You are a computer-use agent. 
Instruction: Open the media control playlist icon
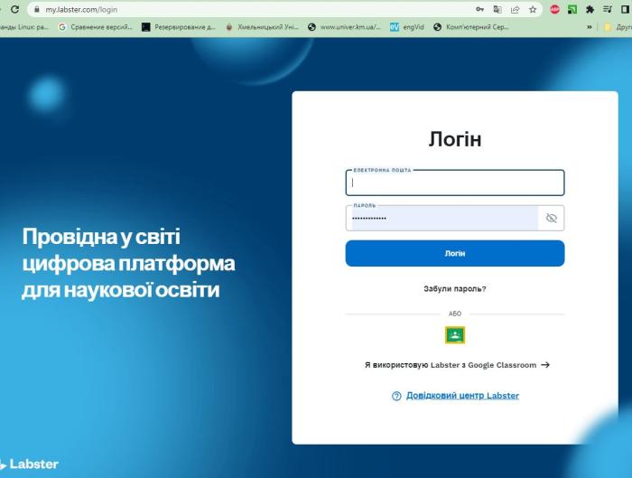(x=608, y=9)
